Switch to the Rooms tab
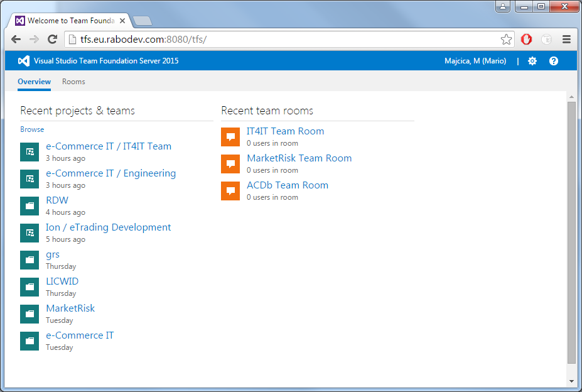The image size is (582, 392). [x=73, y=82]
